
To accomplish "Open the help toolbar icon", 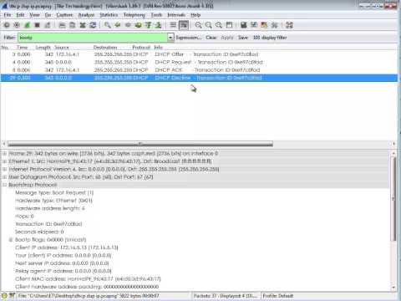I will coord(289,25).
